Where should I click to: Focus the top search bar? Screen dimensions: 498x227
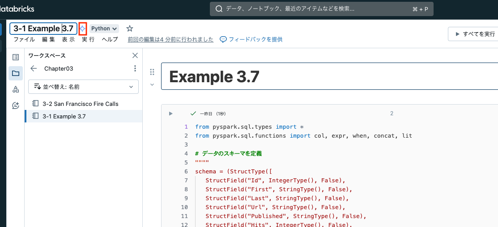click(x=321, y=9)
